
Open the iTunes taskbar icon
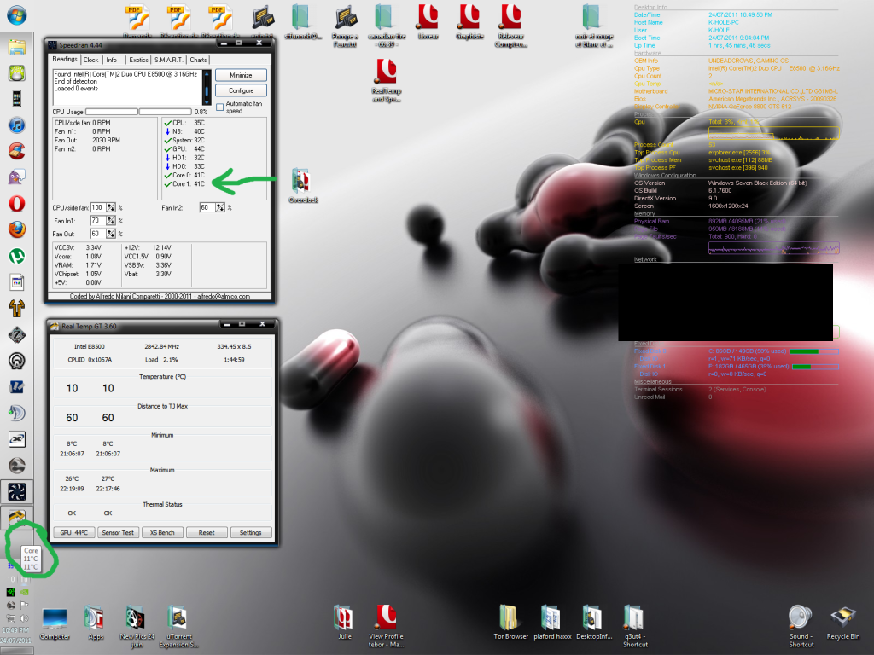16,125
